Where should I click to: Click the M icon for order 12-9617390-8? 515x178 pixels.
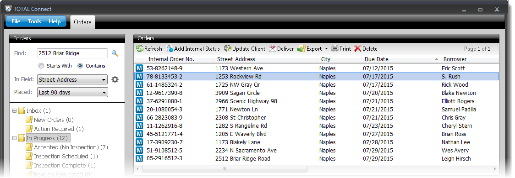139,93
